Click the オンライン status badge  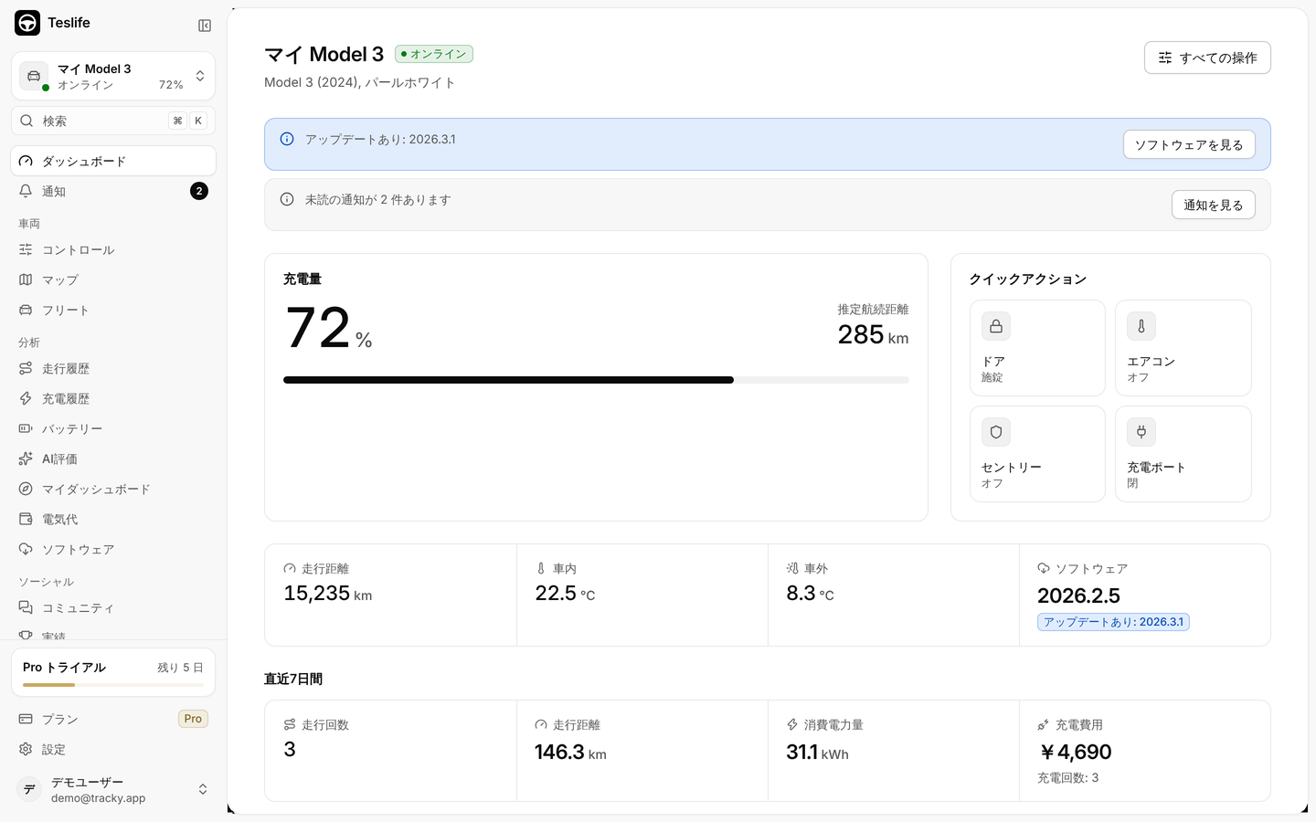tap(434, 54)
